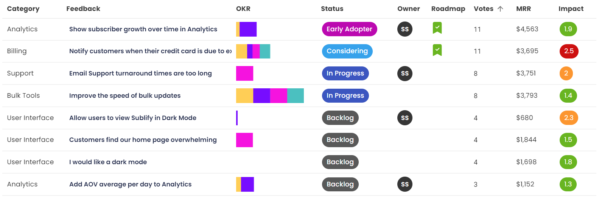599x197 pixels.
Task: Open 'I would like a dark mode' feedback
Action: coord(108,162)
